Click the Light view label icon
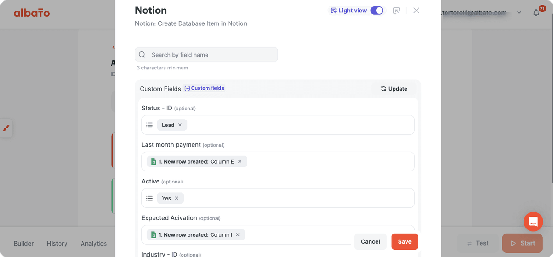 [334, 11]
